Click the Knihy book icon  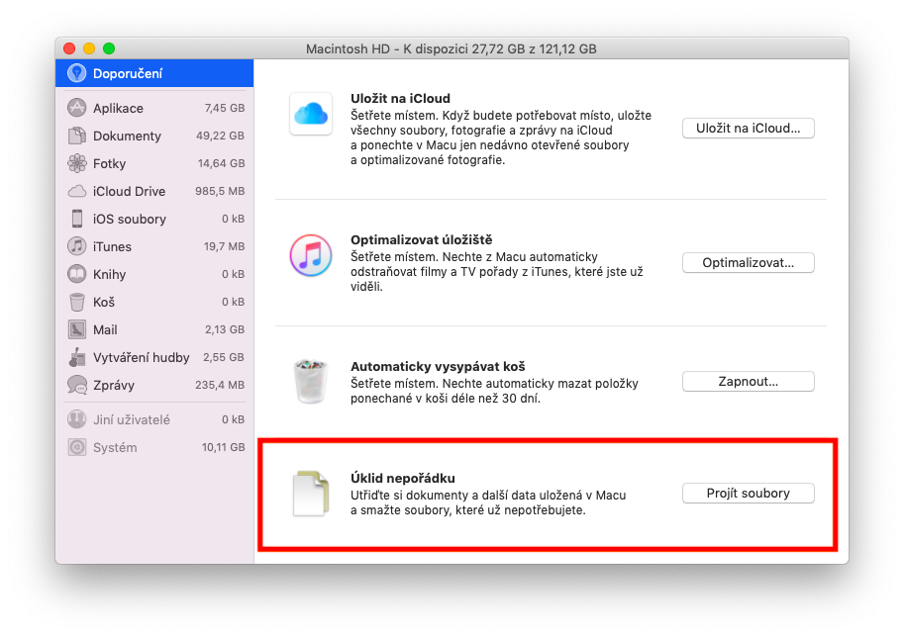(76, 274)
